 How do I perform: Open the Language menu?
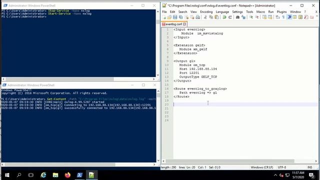click(x=222, y=12)
